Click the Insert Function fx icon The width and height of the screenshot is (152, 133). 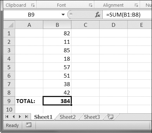(x=97, y=15)
